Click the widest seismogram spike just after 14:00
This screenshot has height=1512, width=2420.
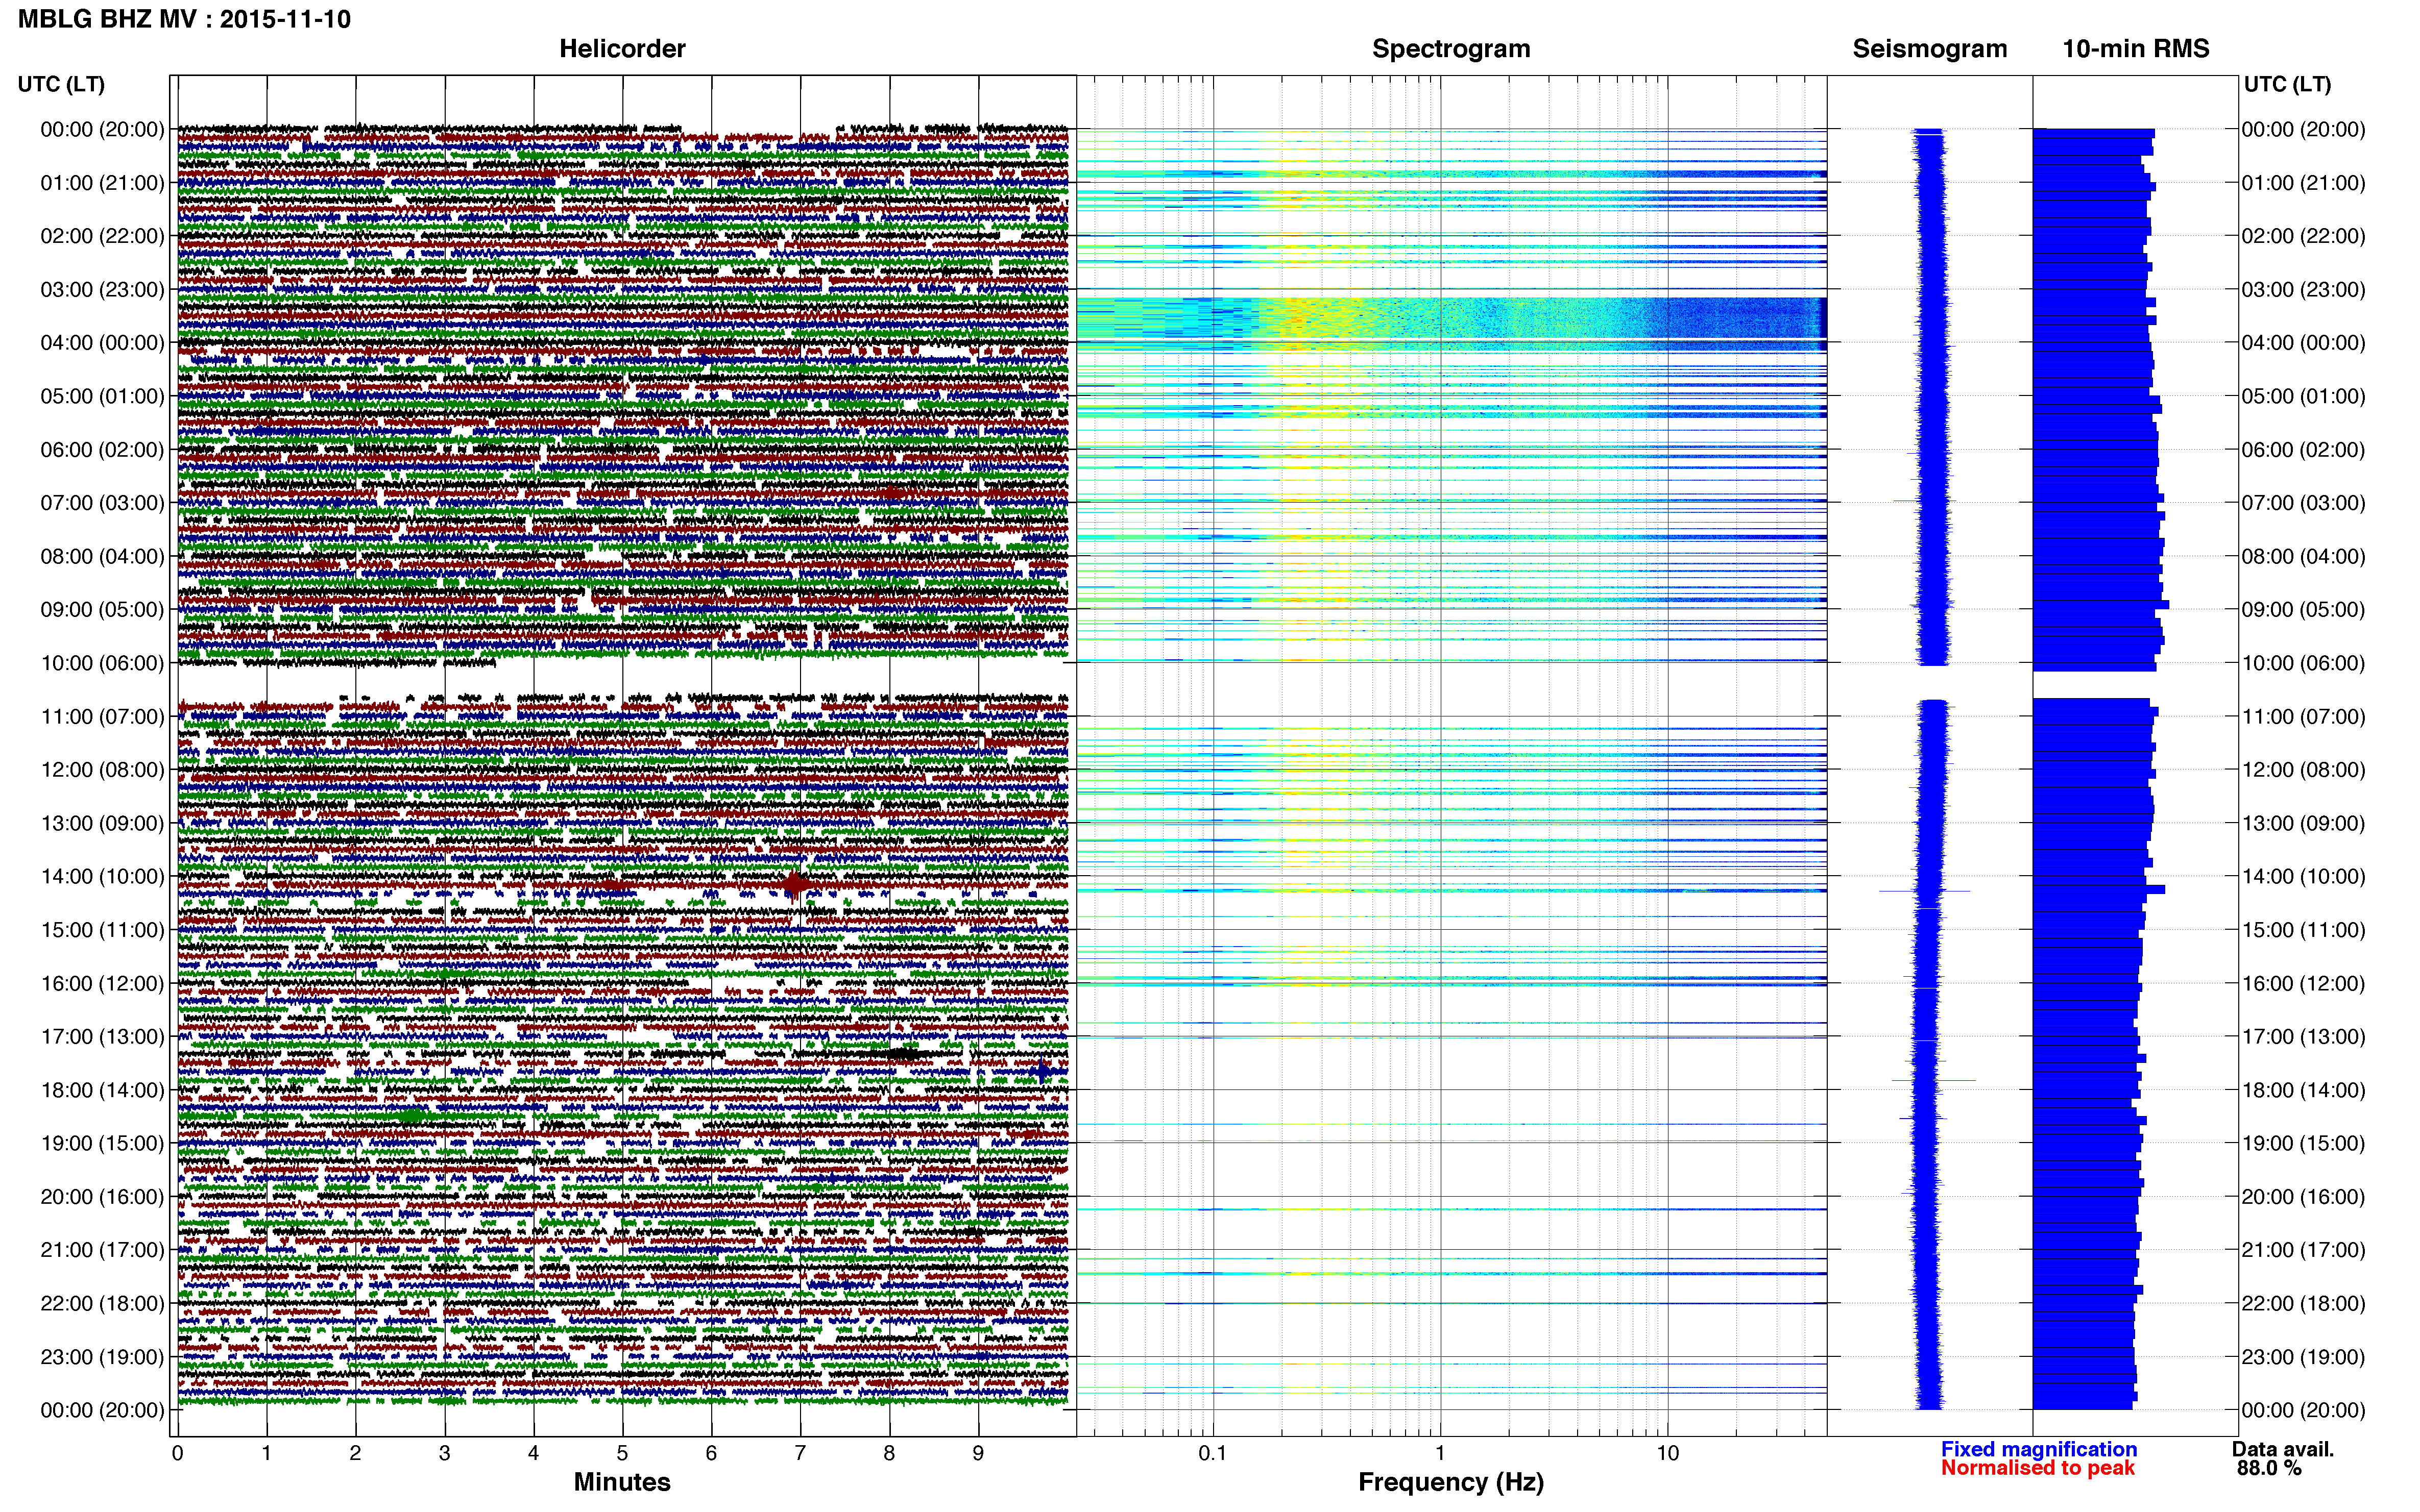(x=1925, y=890)
